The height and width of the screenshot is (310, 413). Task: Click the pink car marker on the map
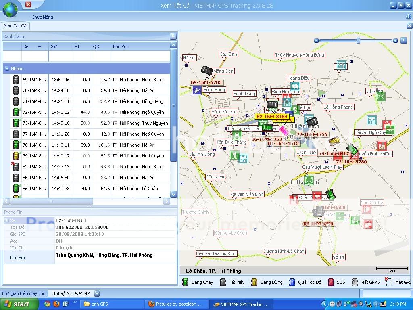[x=283, y=131]
